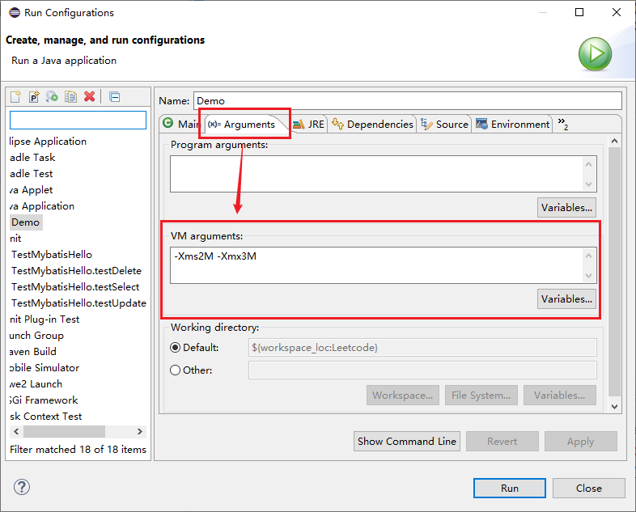Click Variables button under Program arguments
Screen dimensions: 636x512
[x=566, y=208]
